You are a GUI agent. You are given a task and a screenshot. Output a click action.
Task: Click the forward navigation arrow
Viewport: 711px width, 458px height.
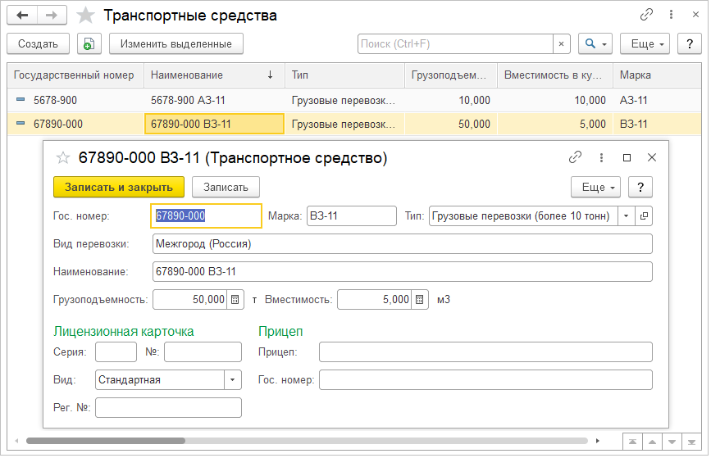52,16
